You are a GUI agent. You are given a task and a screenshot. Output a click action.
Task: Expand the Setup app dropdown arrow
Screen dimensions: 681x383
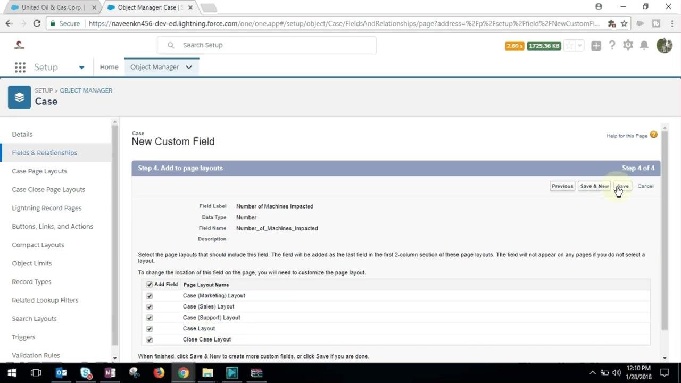tap(81, 68)
